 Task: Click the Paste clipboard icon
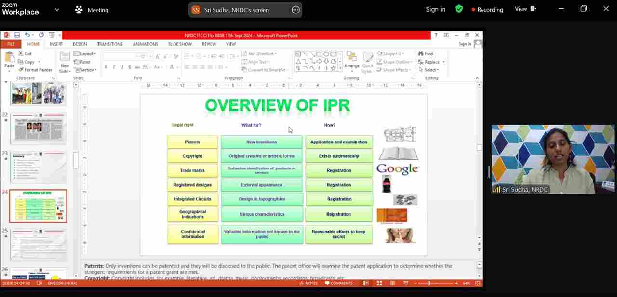[9, 57]
